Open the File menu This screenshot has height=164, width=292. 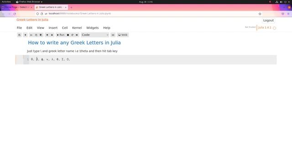pos(19,28)
